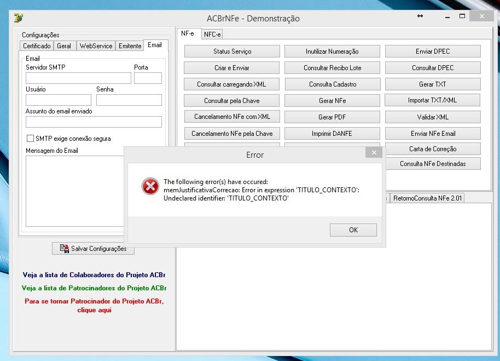Select the NFC-e tab
Screen dimensions: 500x361
212,35
